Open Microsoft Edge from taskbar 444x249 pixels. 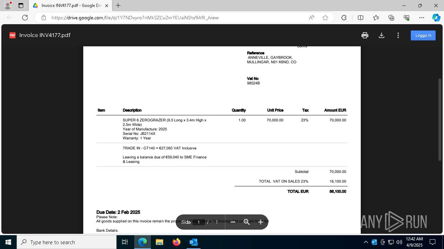click(x=143, y=242)
